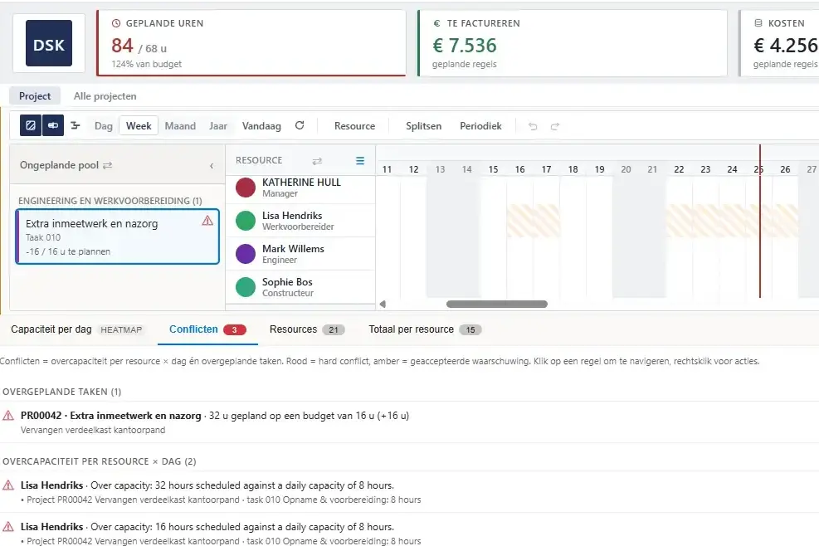
Task: Click the Kosten summary card
Action: 779,43
